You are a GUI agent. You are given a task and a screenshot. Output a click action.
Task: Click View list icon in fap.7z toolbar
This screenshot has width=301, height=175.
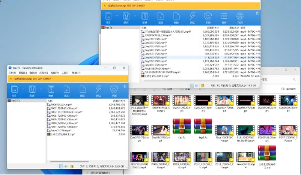[x=224, y=16]
